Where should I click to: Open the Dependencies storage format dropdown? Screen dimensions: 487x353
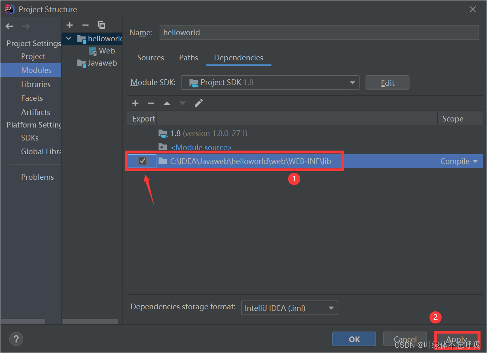click(289, 308)
